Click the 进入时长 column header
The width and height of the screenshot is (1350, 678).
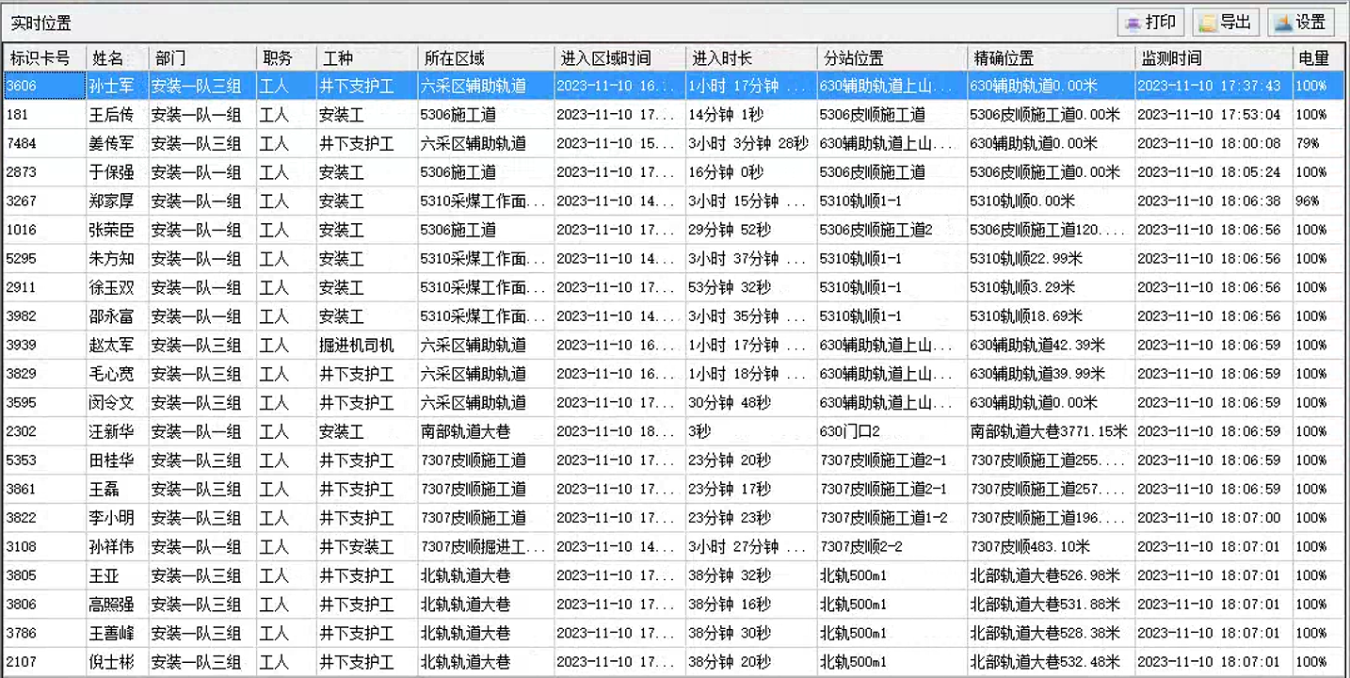tap(751, 58)
